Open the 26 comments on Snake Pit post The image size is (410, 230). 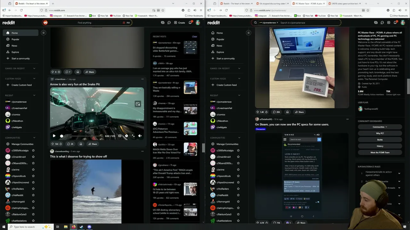pos(70,144)
